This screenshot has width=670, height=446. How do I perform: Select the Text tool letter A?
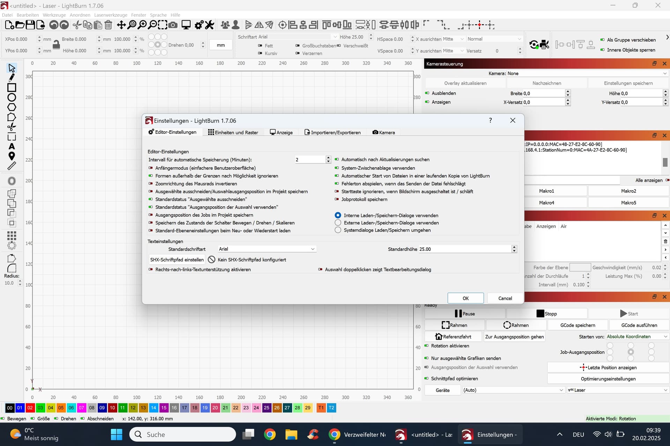12,146
